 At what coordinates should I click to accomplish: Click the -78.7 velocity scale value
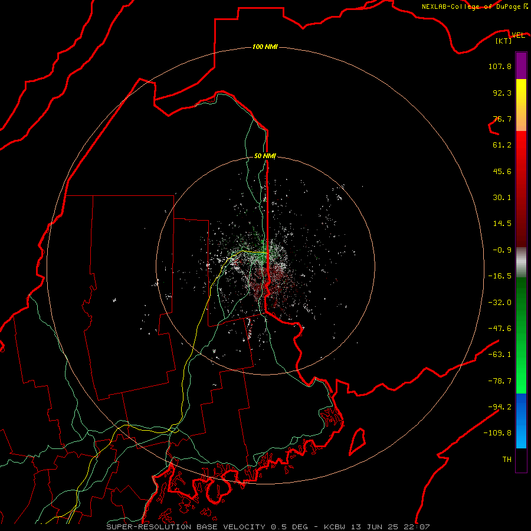tap(500, 381)
